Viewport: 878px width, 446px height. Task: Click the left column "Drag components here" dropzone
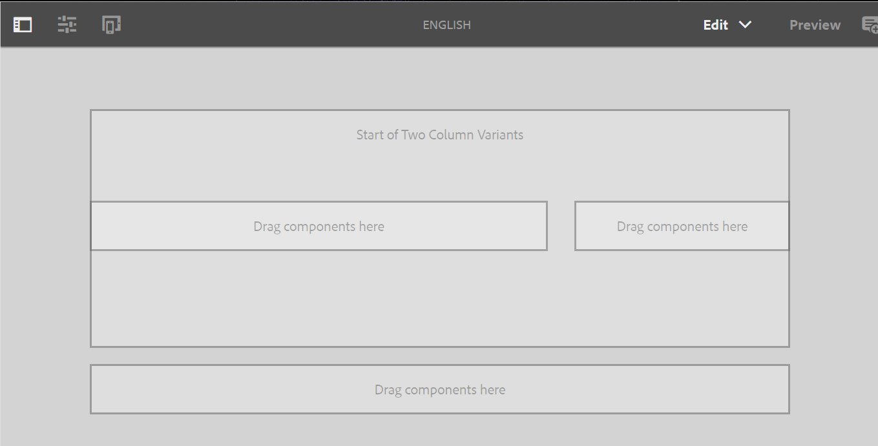pos(319,227)
